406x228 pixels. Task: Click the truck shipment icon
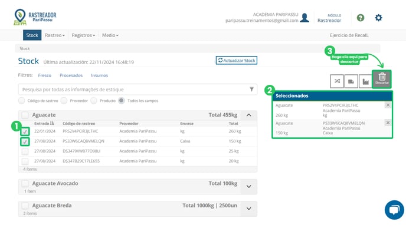click(x=351, y=81)
